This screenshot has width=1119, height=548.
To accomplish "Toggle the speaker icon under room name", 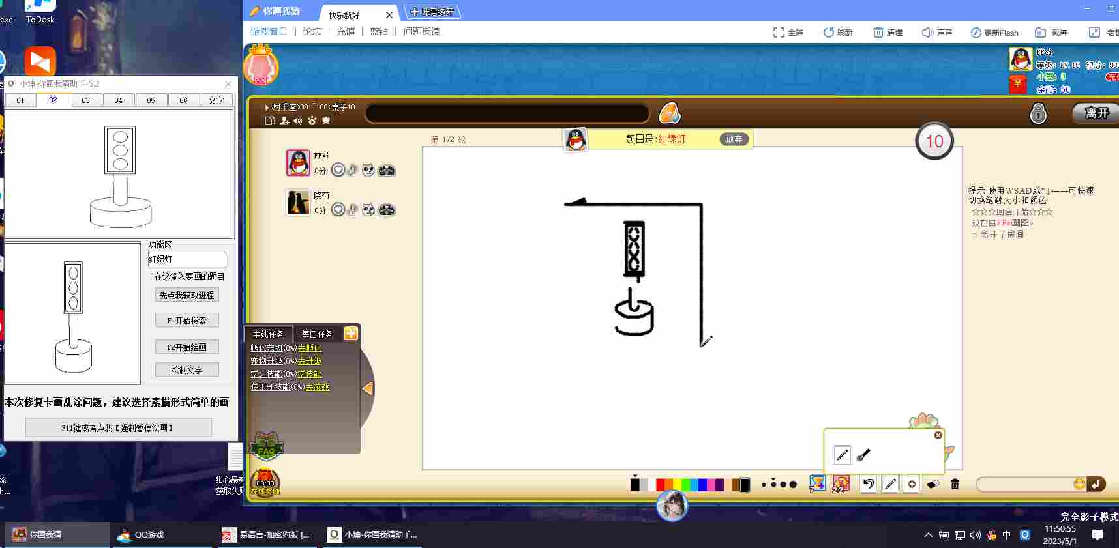I will (297, 121).
